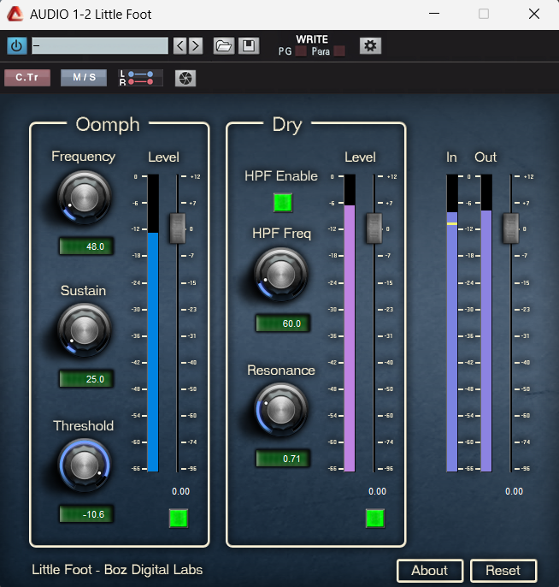Go to the next preset arrow

coord(196,46)
